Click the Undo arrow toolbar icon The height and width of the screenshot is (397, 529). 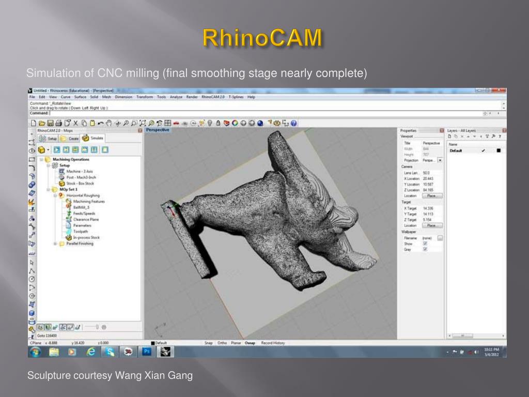[x=101, y=123]
